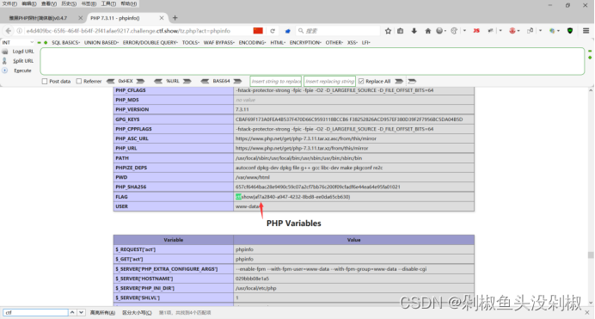This screenshot has width=595, height=319.
Task: Open the 文件(F) file menu
Action: (x=9, y=3)
